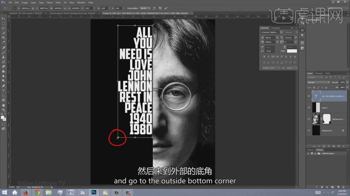Image resolution: width=350 pixels, height=196 pixels.
Task: Expand the Default Actions folder
Action: pos(315,153)
